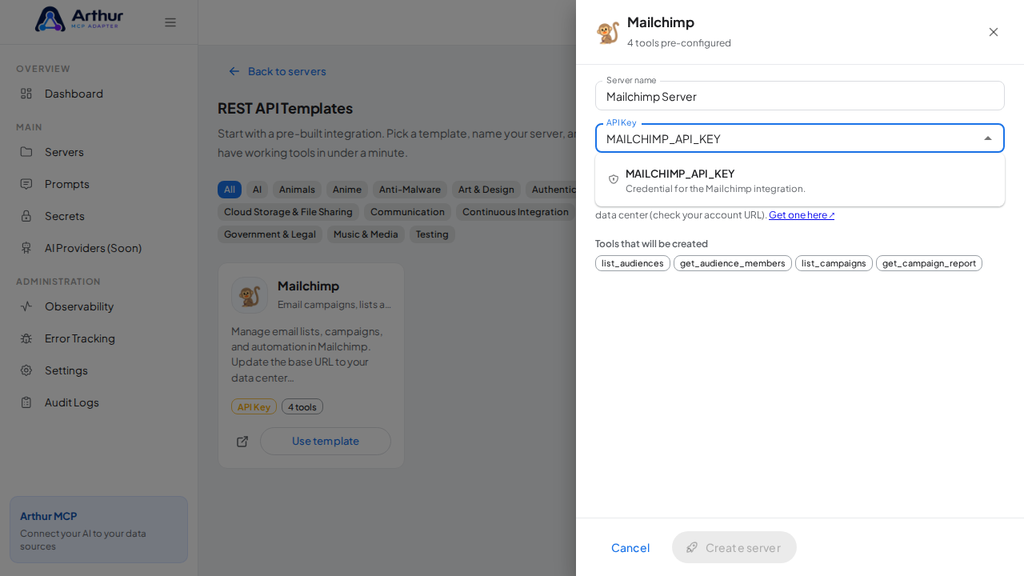Toggle the Communication category filter

click(x=407, y=212)
